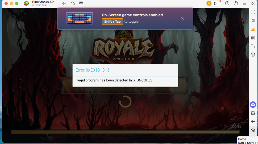This screenshot has height=144, width=258.
Task: Open the hamburger menu
Action: [x=244, y=3]
